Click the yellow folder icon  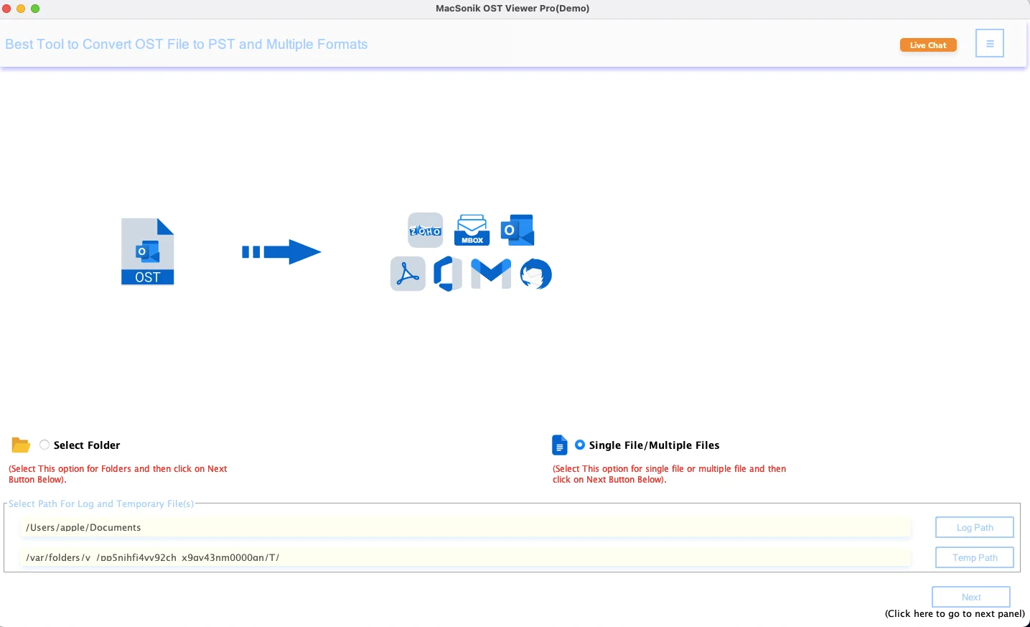pos(21,445)
